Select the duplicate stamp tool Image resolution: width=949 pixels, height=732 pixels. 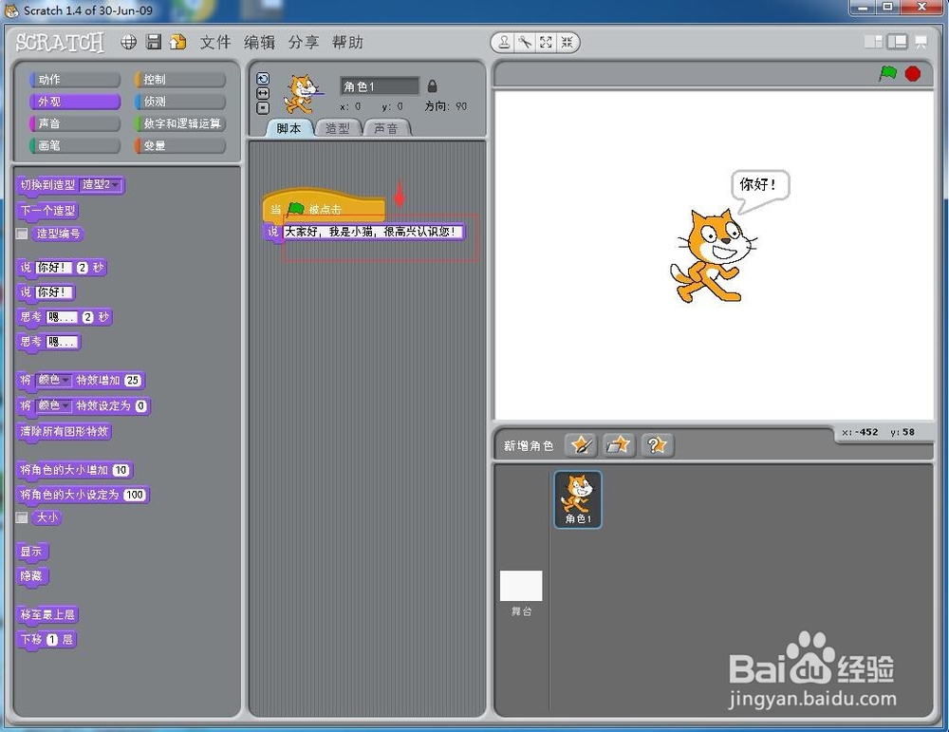tap(504, 43)
